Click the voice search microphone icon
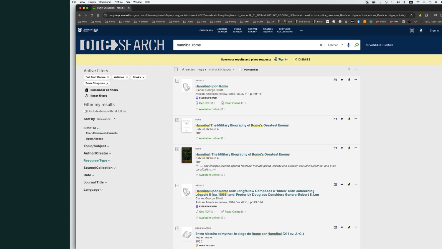The width and height of the screenshot is (442, 249). tap(349, 45)
